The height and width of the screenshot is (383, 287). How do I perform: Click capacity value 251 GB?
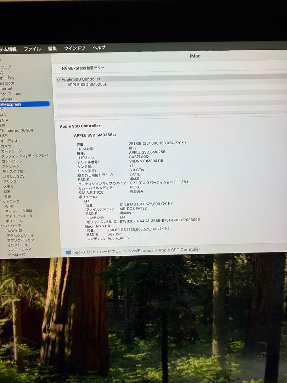point(157,143)
